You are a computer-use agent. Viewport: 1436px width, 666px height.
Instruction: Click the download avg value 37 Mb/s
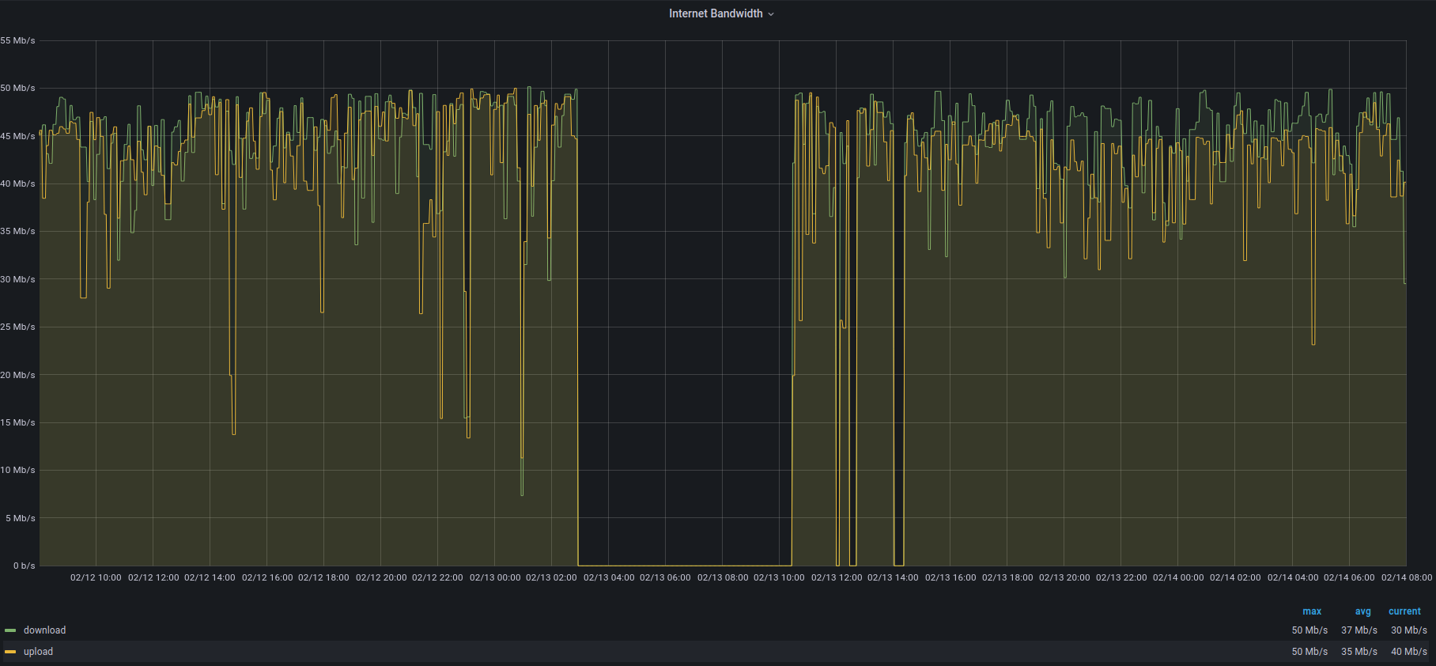coord(1359,630)
